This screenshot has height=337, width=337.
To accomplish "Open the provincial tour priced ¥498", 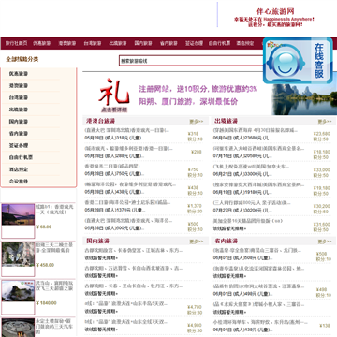I will [x=258, y=286].
